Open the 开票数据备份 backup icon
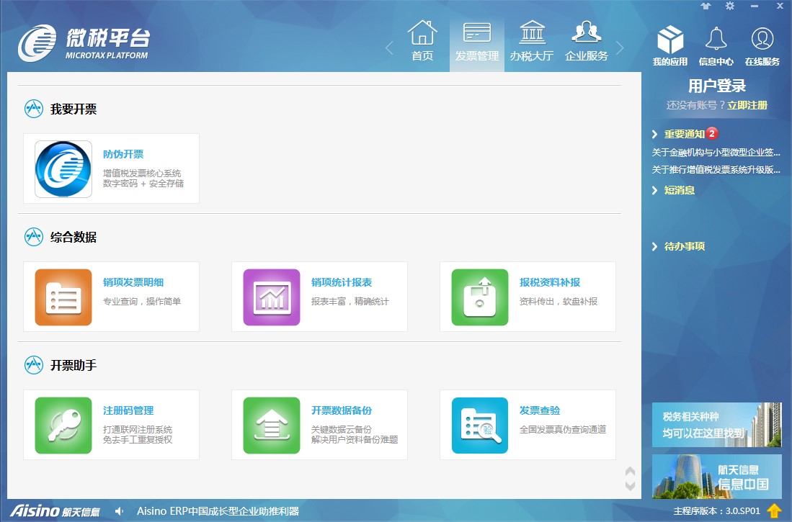This screenshot has height=522, width=792. (272, 426)
